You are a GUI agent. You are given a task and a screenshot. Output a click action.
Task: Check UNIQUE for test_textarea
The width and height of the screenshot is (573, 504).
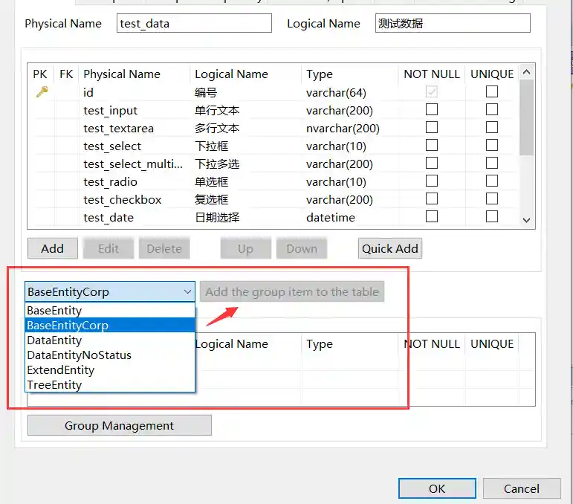tap(491, 127)
